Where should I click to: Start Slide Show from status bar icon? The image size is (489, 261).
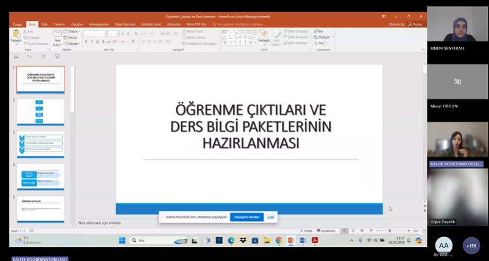click(370, 231)
